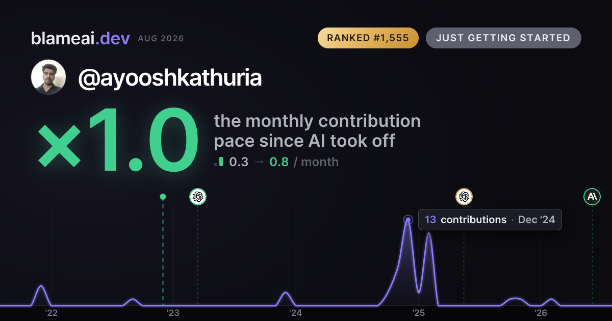612x321 pixels.
Task: Click the RANKED #1,555 badge
Action: 368,38
